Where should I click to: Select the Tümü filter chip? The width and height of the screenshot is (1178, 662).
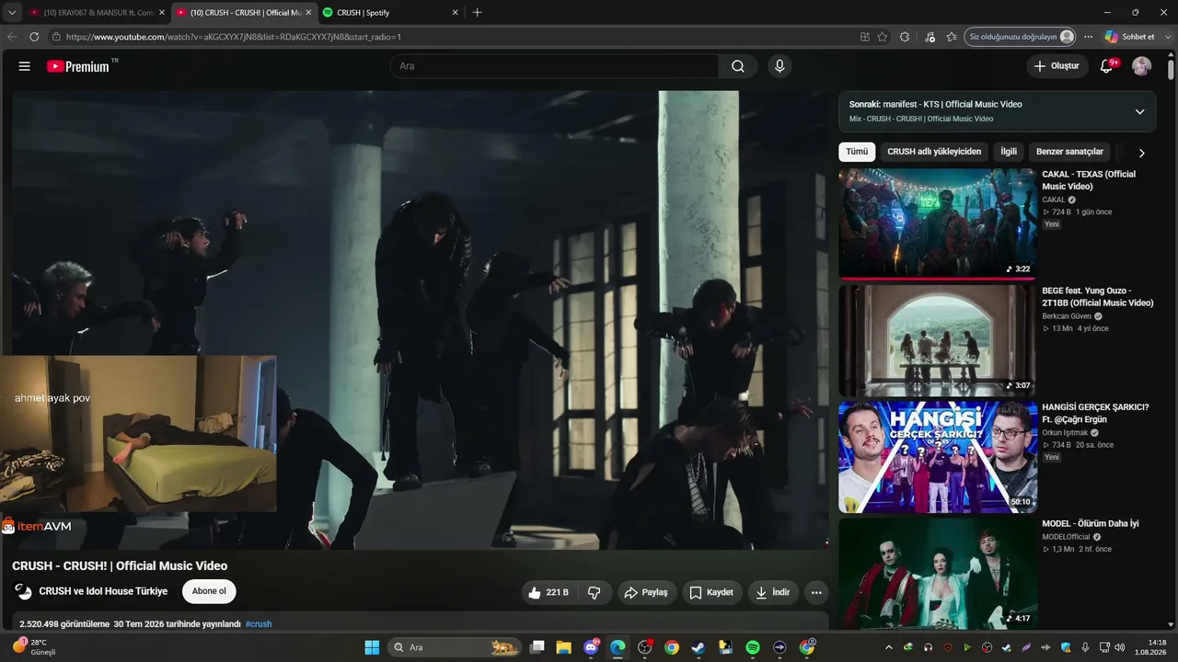pos(857,152)
